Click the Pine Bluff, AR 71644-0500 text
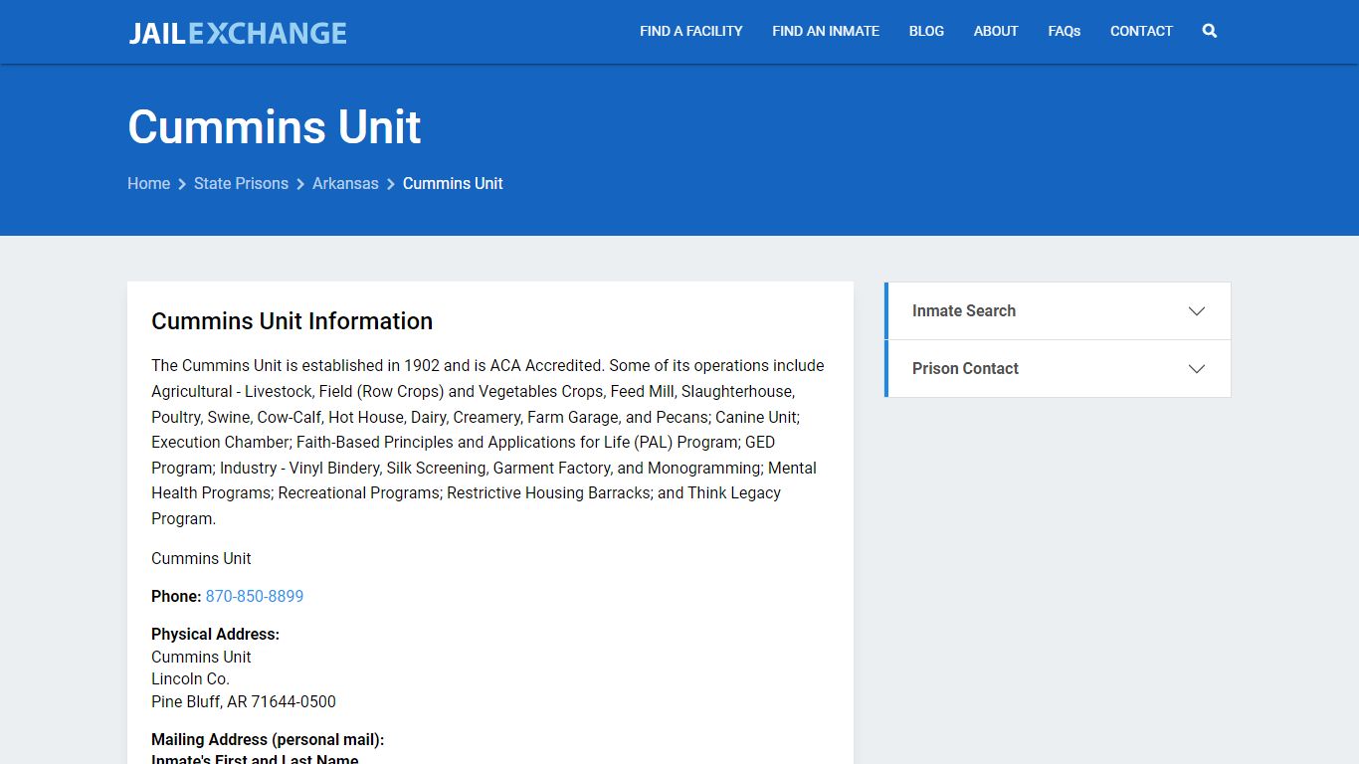Image resolution: width=1359 pixels, height=764 pixels. [x=244, y=702]
